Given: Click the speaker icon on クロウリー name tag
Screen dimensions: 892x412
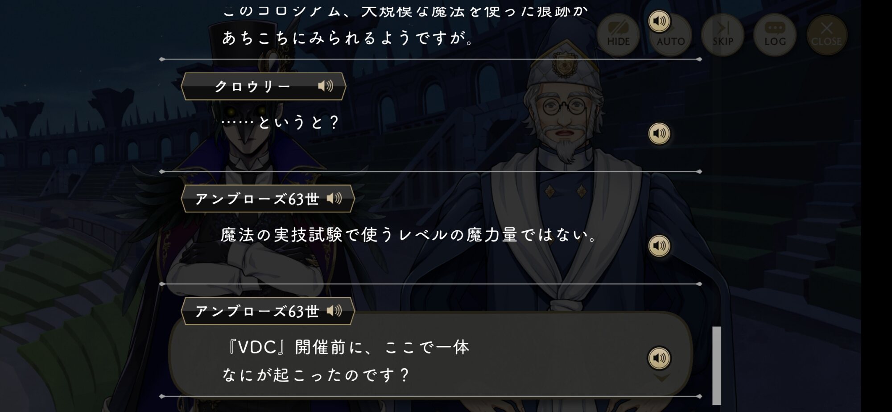Looking at the screenshot, I should click(x=326, y=86).
